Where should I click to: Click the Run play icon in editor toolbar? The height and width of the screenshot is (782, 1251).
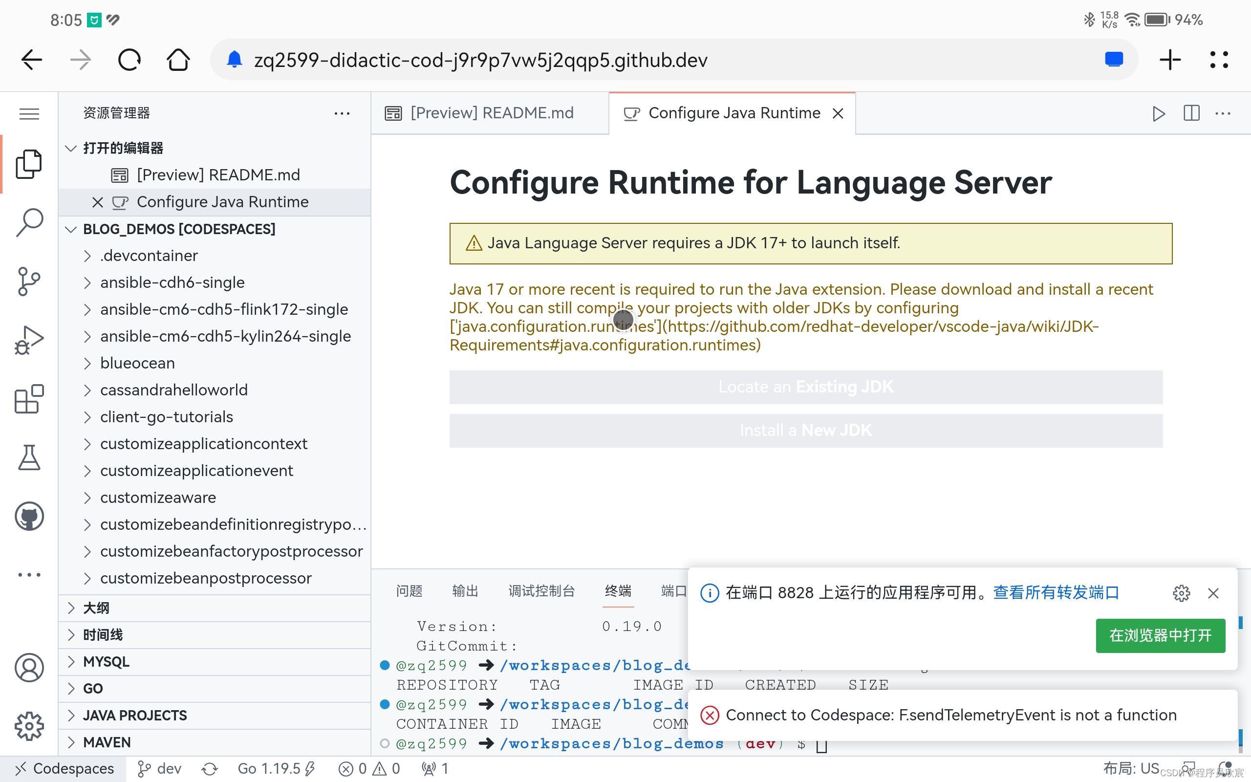[x=1159, y=113]
